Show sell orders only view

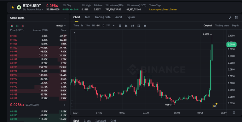23,26
